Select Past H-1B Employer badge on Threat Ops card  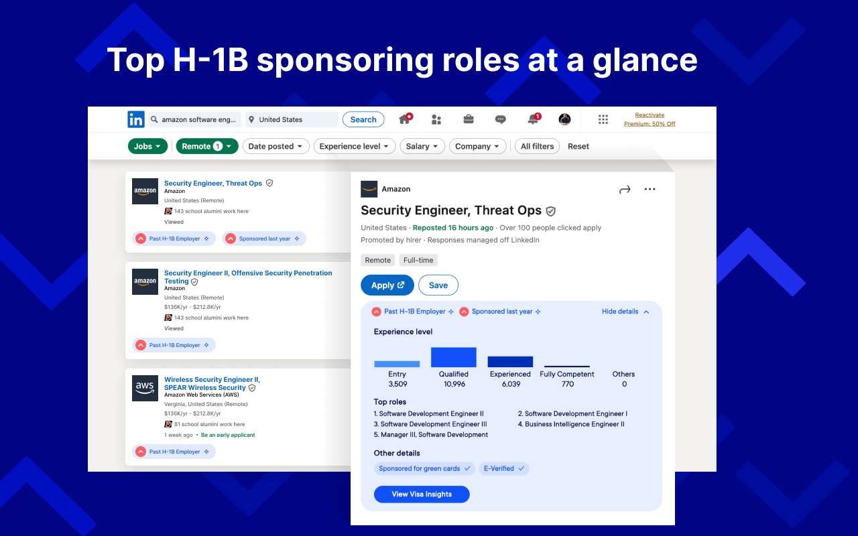click(x=174, y=239)
